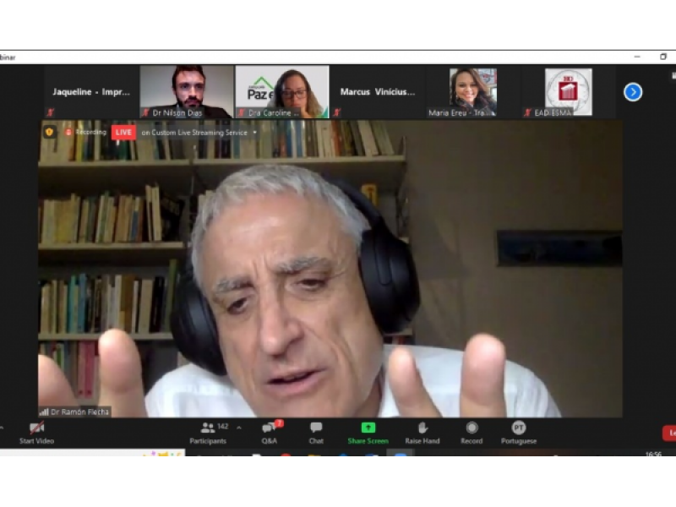Open the Participants panel
The image size is (676, 507).
tap(208, 433)
